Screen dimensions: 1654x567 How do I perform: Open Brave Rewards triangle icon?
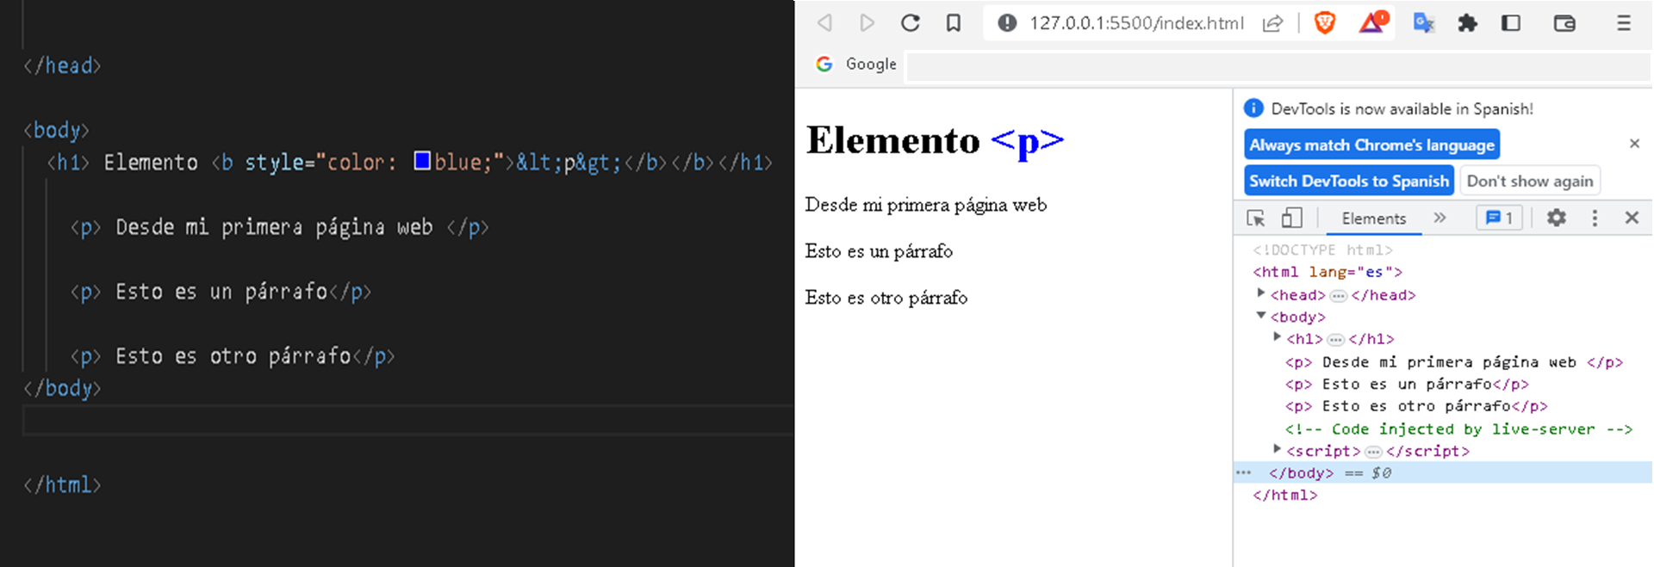1373,22
